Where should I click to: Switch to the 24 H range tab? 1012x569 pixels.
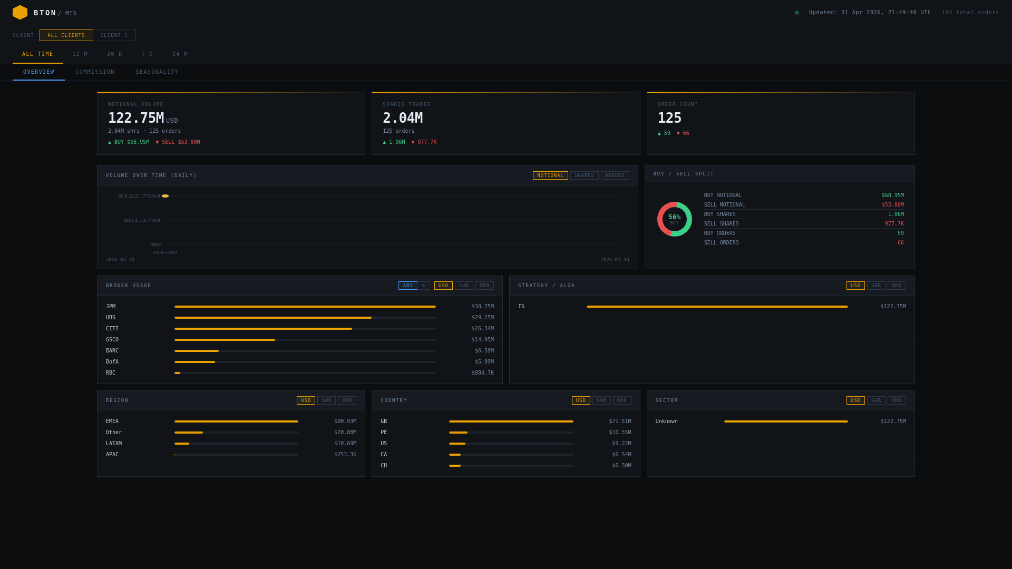[180, 54]
